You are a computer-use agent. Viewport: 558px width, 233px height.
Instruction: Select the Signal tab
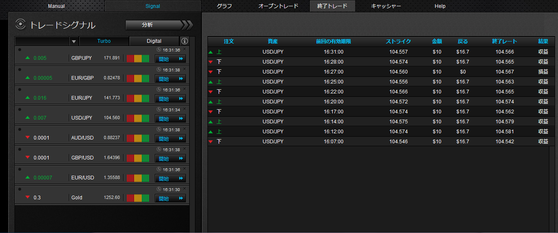(153, 6)
